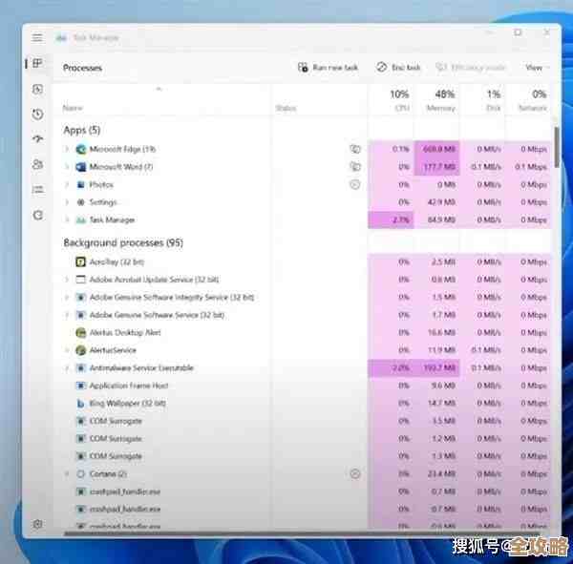Open the Performance sidebar icon

tap(37, 89)
